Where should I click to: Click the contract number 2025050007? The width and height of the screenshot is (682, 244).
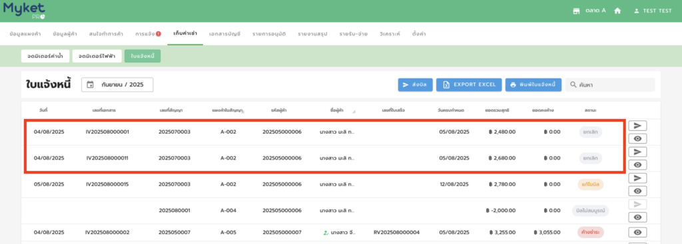tap(174, 232)
